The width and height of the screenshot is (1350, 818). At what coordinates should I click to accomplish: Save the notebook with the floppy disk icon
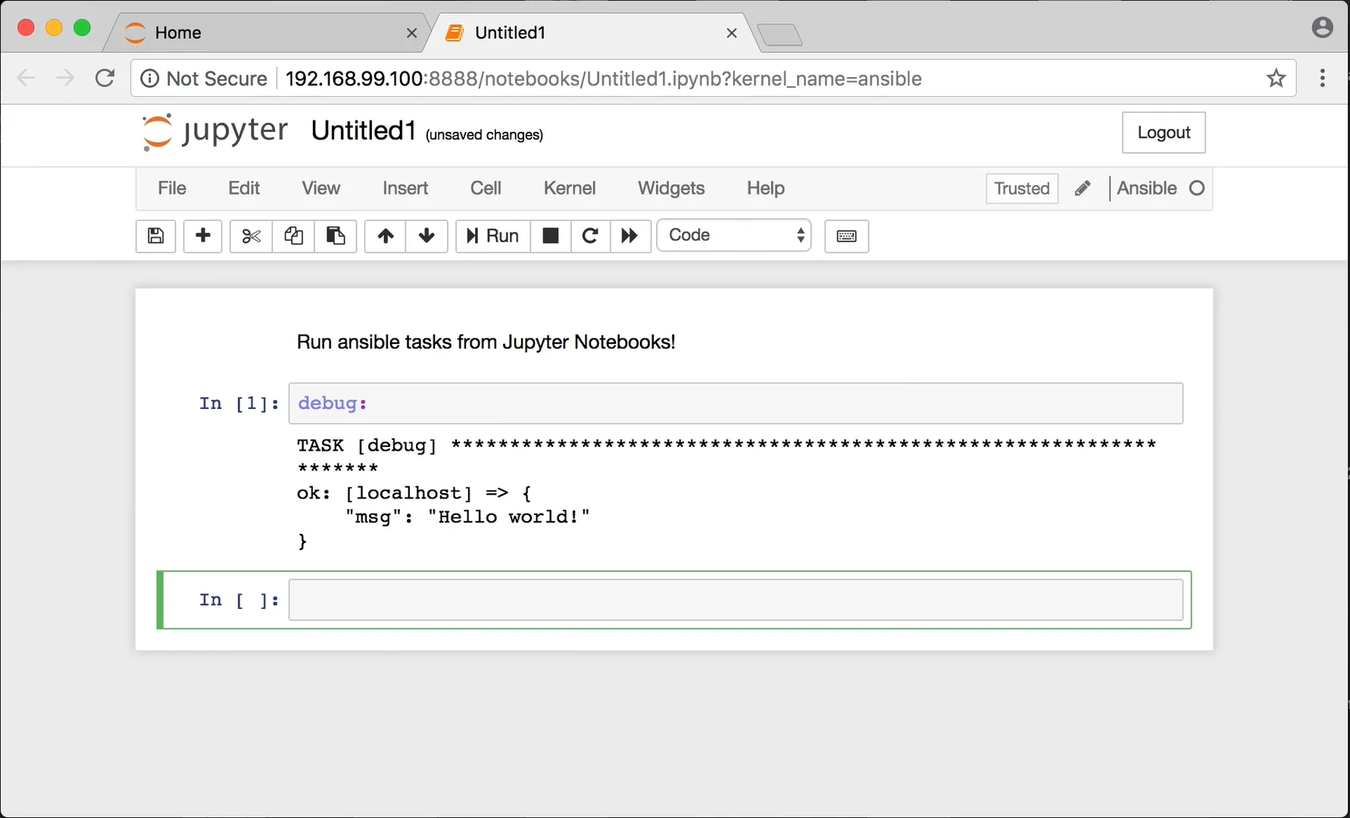(x=155, y=236)
